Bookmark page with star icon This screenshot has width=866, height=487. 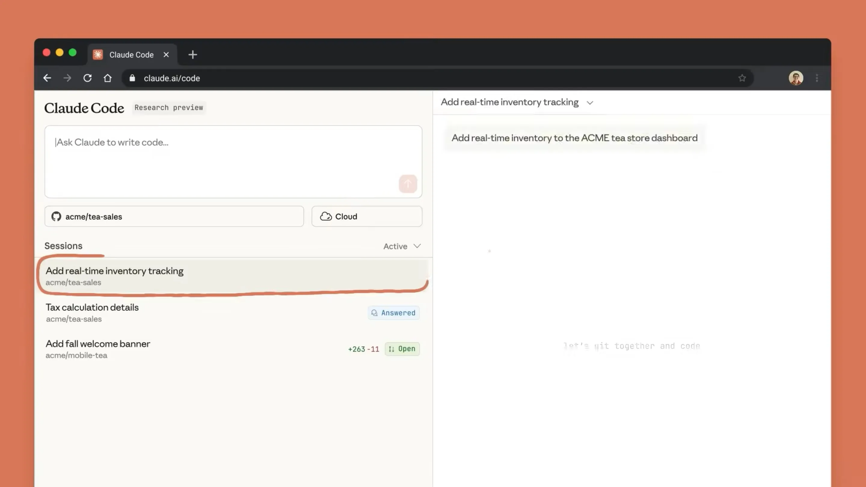tap(742, 78)
